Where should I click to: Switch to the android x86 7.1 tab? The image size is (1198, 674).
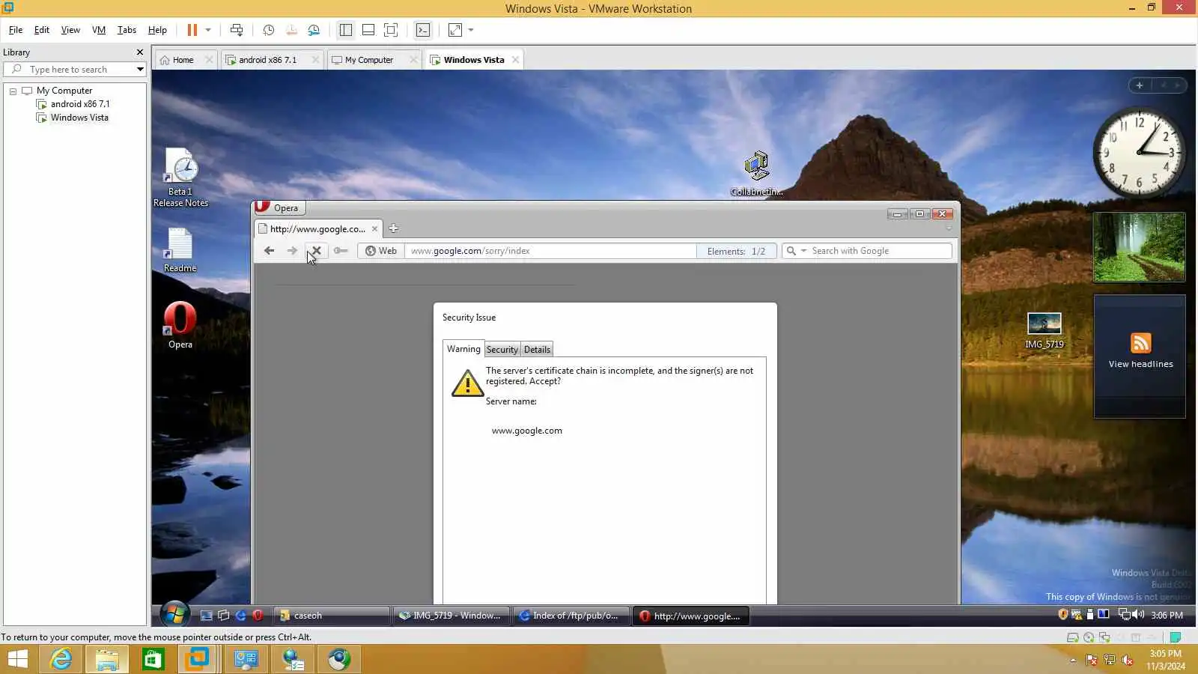pyautogui.click(x=267, y=60)
